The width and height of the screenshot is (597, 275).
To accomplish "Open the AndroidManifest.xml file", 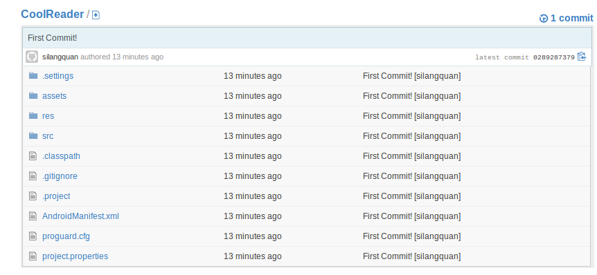I will click(81, 216).
